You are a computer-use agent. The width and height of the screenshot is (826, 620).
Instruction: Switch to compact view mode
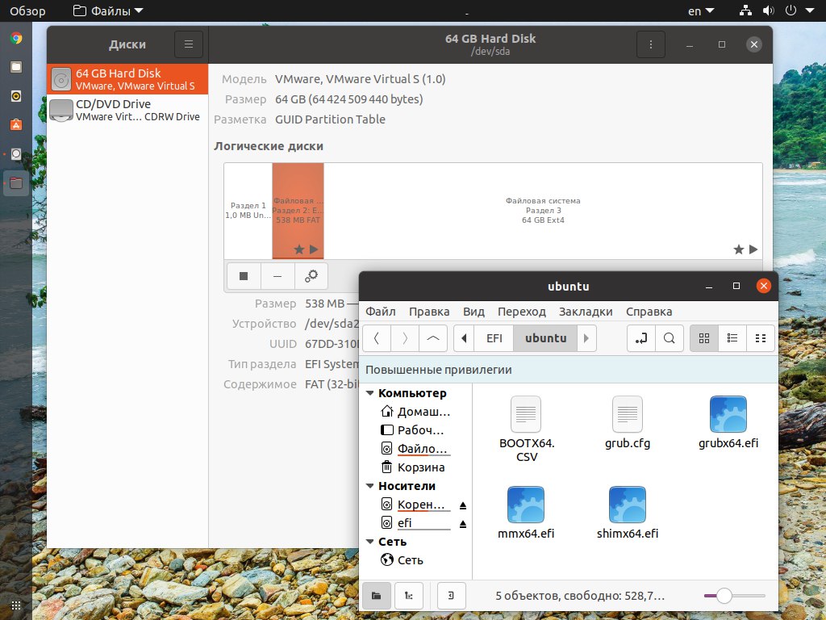pyautogui.click(x=760, y=338)
